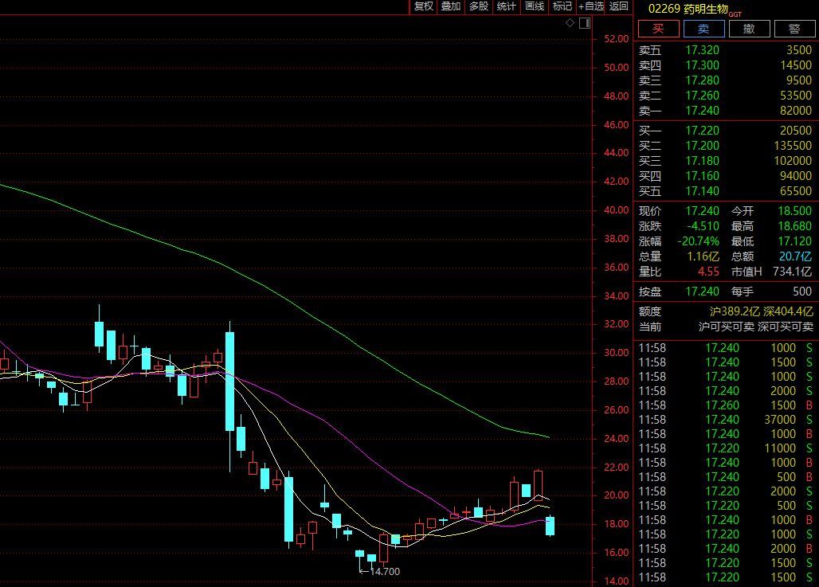Open the 标记 mark menu
819x587 pixels.
click(562, 6)
